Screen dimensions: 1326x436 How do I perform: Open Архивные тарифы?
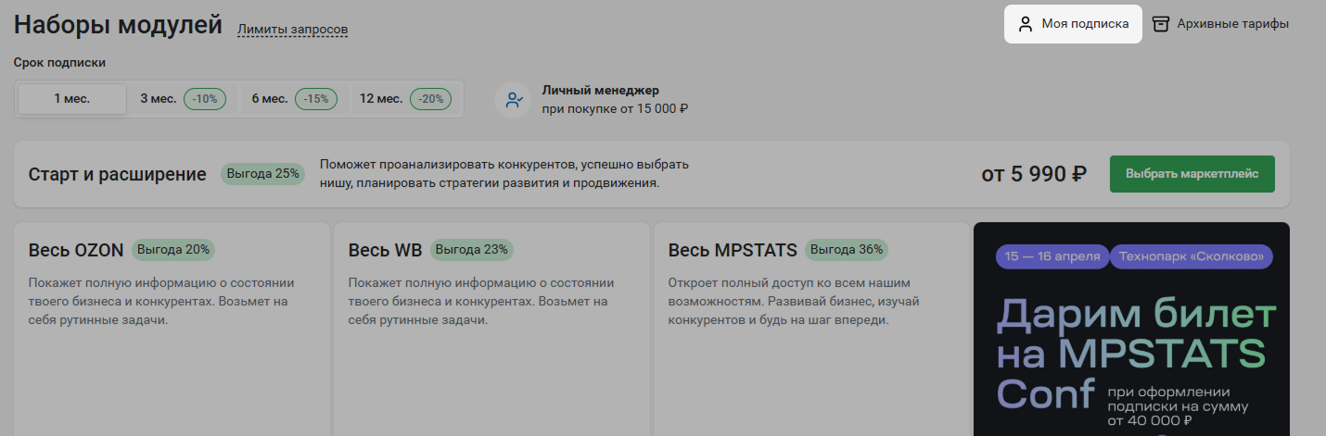(x=1220, y=24)
